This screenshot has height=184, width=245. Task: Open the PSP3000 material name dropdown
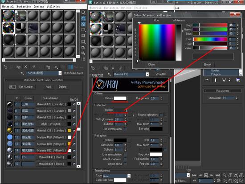[x=60, y=73]
